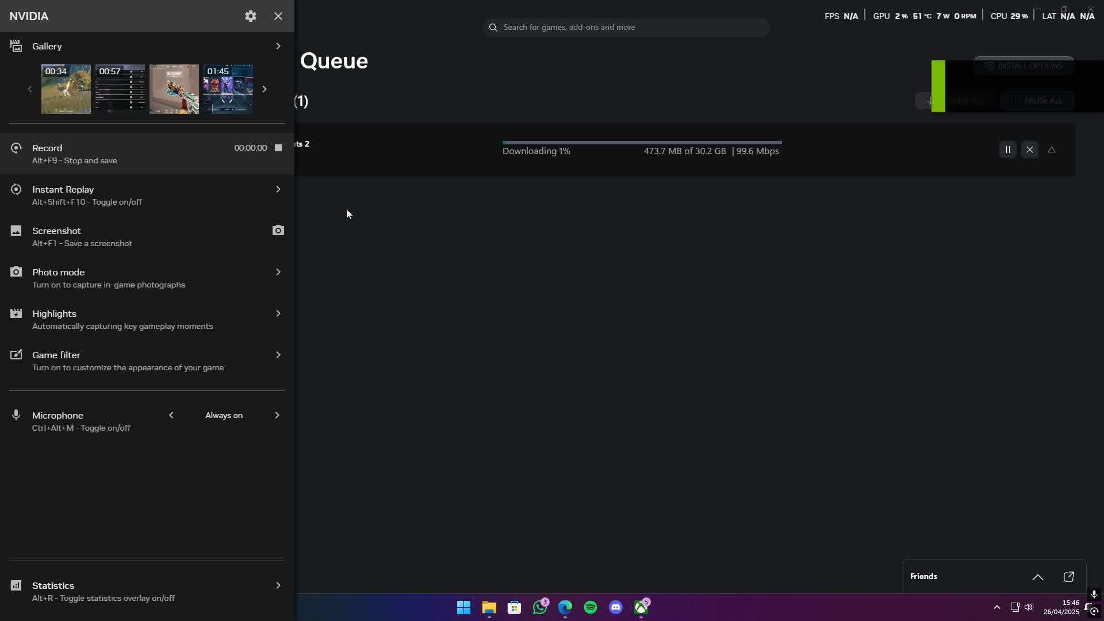Open File Explorer from taskbar
Viewport: 1104px width, 621px height.
coord(489,607)
